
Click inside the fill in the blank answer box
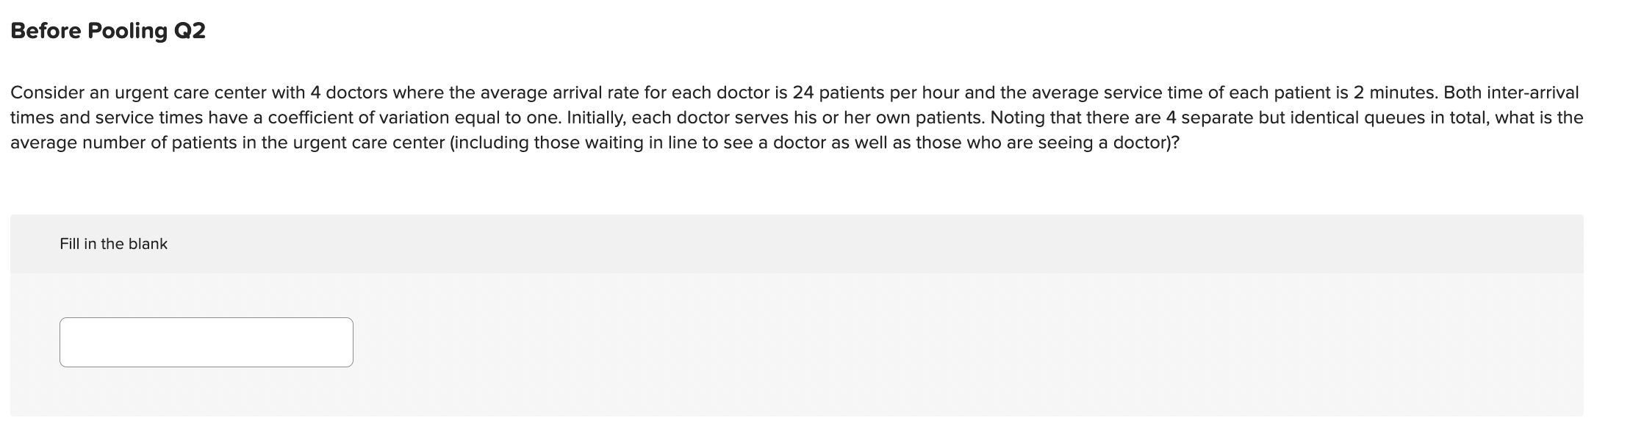pyautogui.click(x=206, y=342)
